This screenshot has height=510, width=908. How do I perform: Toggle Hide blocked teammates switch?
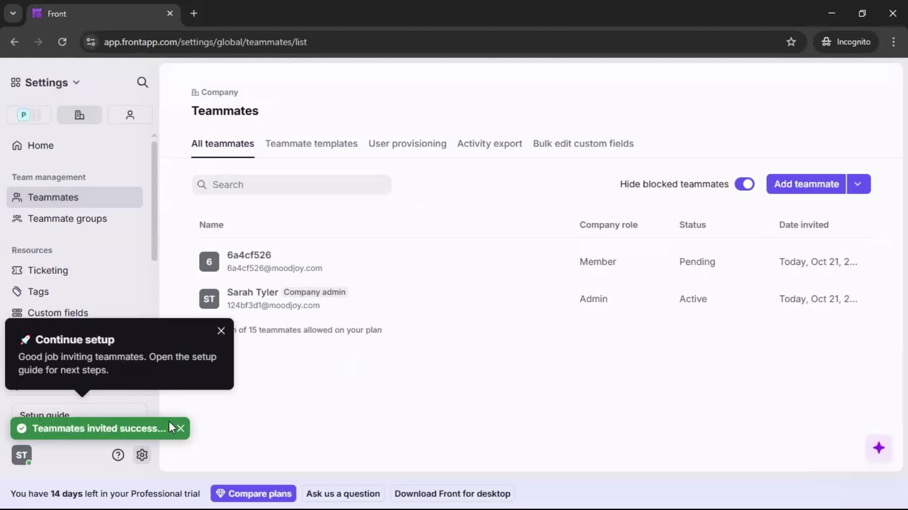point(745,184)
